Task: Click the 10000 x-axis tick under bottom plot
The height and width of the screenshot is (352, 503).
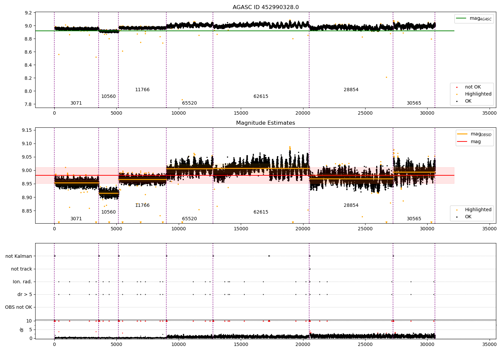Action: [x=178, y=344]
